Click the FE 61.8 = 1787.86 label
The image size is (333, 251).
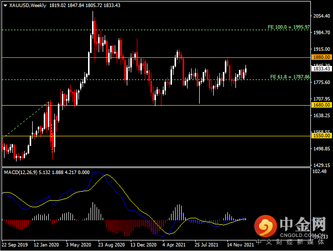[x=290, y=76]
